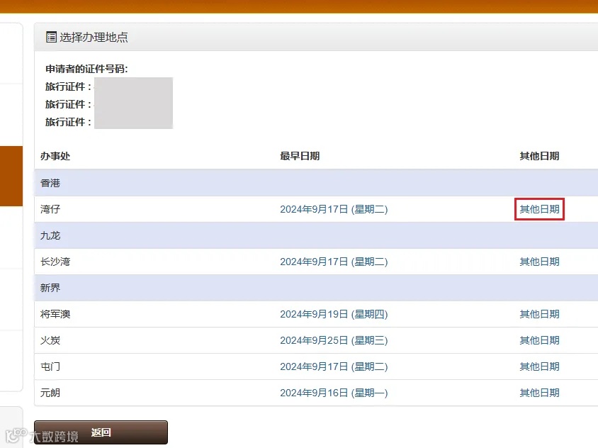Click the 选择办理地点 panel title

click(94, 37)
